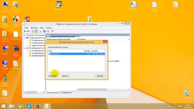Open File Explorer from the taskbar
Image resolution: width=194 pixels, height=109 pixels.
pos(12,106)
